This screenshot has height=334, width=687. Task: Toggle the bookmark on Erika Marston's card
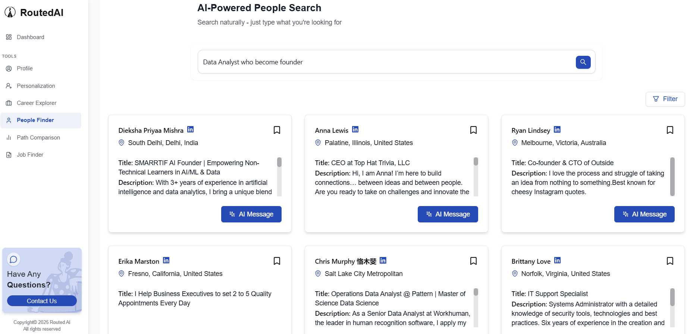tap(276, 261)
